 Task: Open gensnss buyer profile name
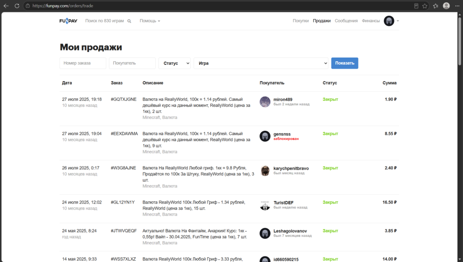point(282,134)
